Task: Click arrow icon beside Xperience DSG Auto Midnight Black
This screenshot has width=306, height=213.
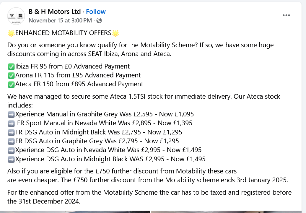Action: (11, 159)
